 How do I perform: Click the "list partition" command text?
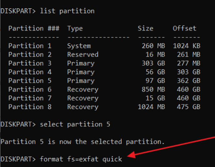[67, 11]
